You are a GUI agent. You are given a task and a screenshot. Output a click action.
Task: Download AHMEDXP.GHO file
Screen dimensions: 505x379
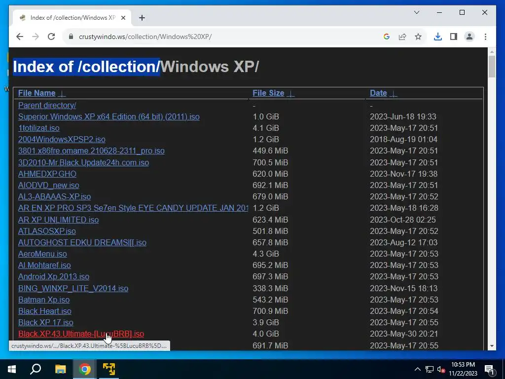coord(47,174)
